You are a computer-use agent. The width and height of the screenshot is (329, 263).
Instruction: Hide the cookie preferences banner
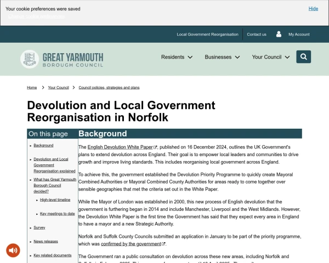[x=313, y=9]
